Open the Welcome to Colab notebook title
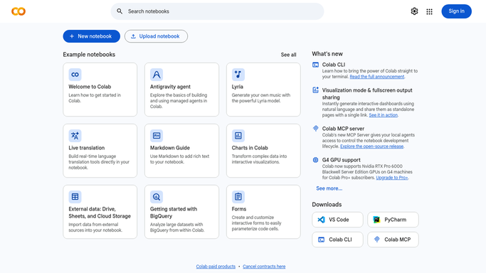486x273 pixels. click(90, 87)
